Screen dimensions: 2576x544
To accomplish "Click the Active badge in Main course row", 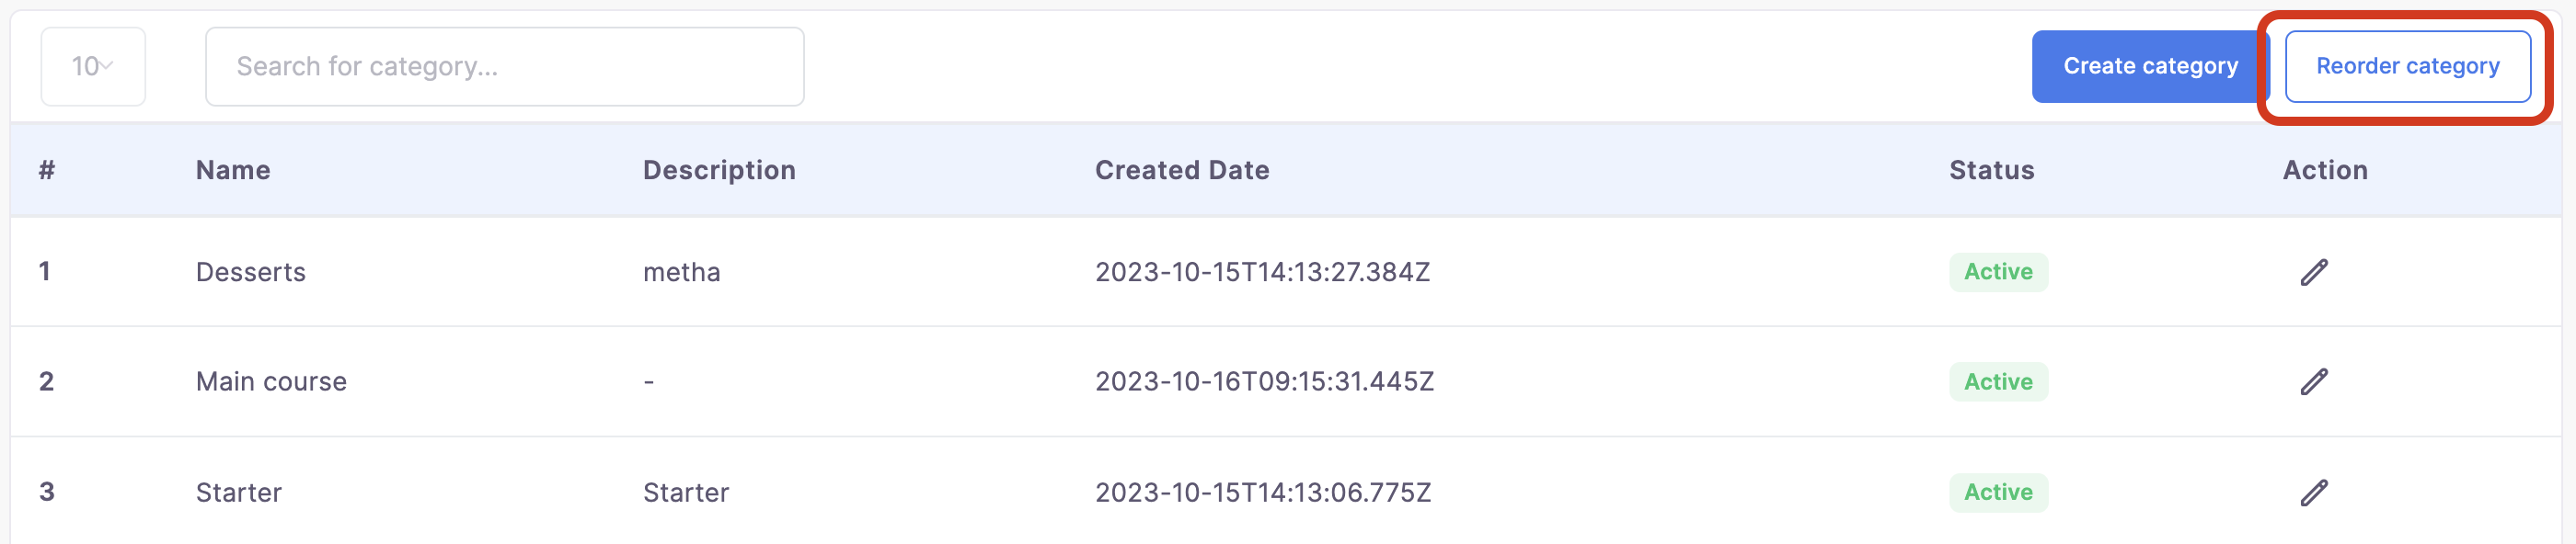I will 1998,382.
